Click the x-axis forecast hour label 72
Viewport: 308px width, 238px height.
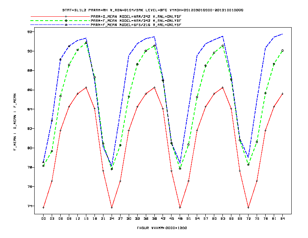point(248,219)
